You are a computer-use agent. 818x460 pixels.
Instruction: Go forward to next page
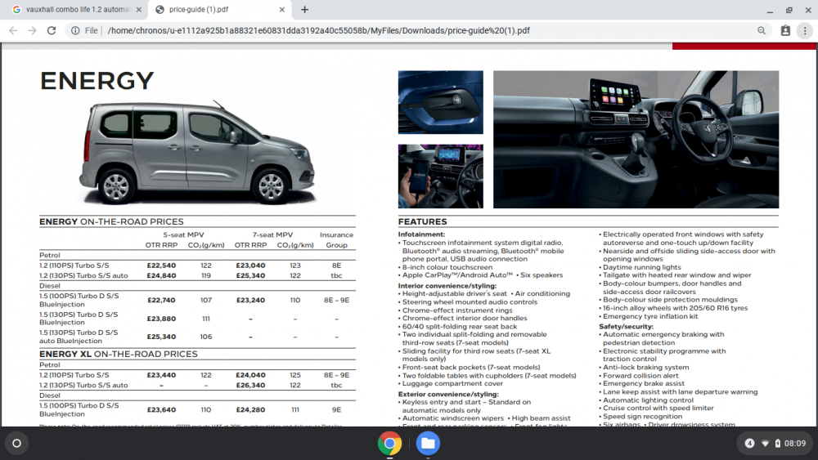point(33,31)
